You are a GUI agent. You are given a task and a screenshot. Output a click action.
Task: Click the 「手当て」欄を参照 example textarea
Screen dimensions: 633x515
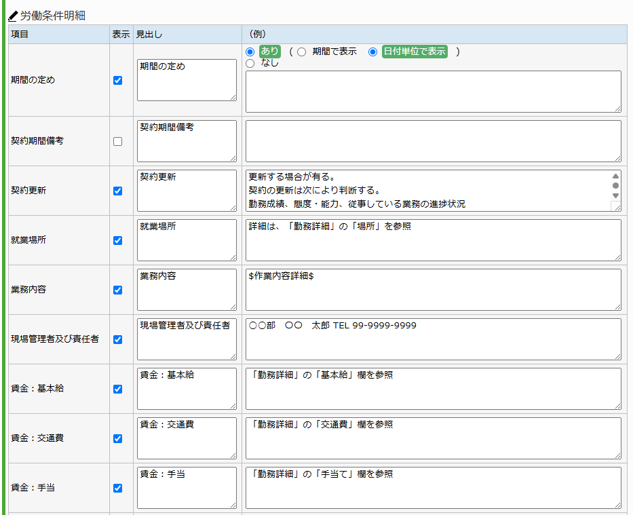(433, 488)
